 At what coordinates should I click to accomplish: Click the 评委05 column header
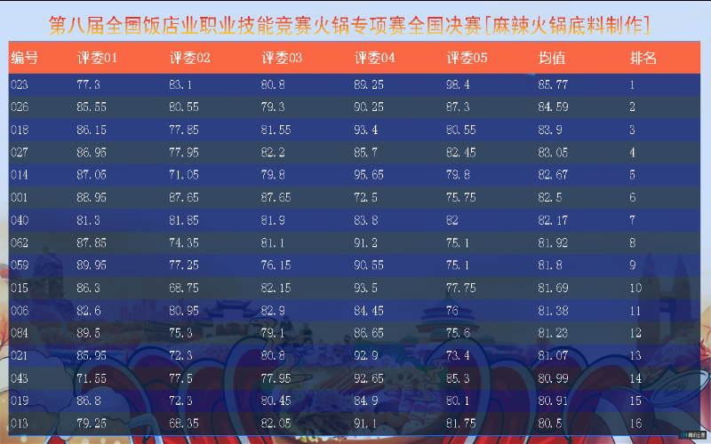(x=467, y=59)
